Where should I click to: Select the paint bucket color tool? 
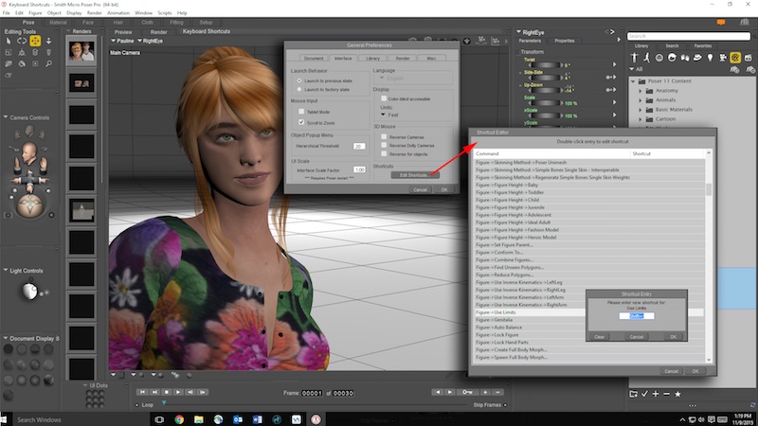22,63
